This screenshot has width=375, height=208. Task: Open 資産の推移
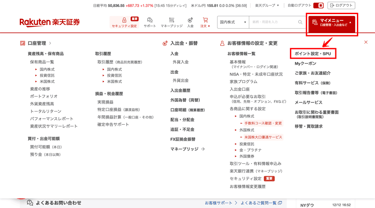pyautogui.click(x=40, y=89)
